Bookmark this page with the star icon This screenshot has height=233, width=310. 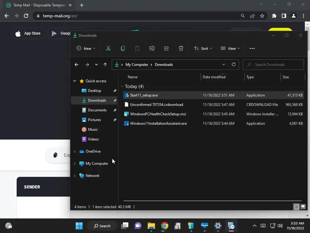point(262,16)
